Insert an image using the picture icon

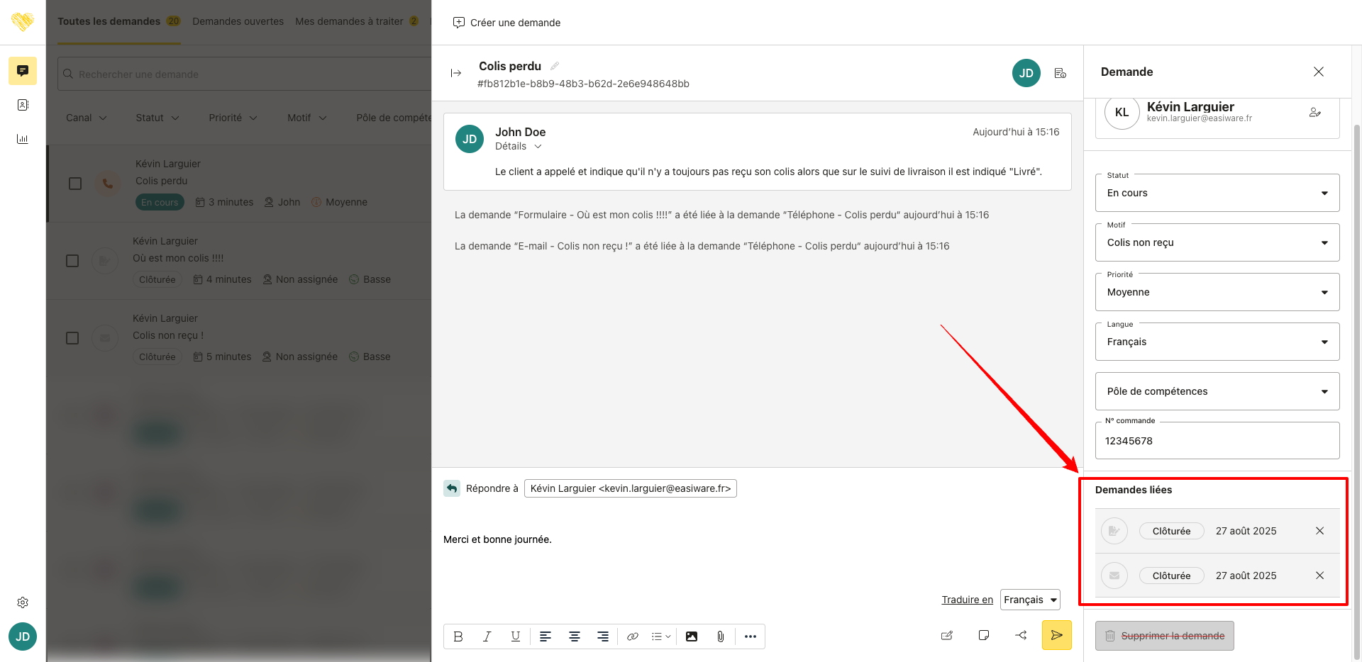tap(691, 636)
